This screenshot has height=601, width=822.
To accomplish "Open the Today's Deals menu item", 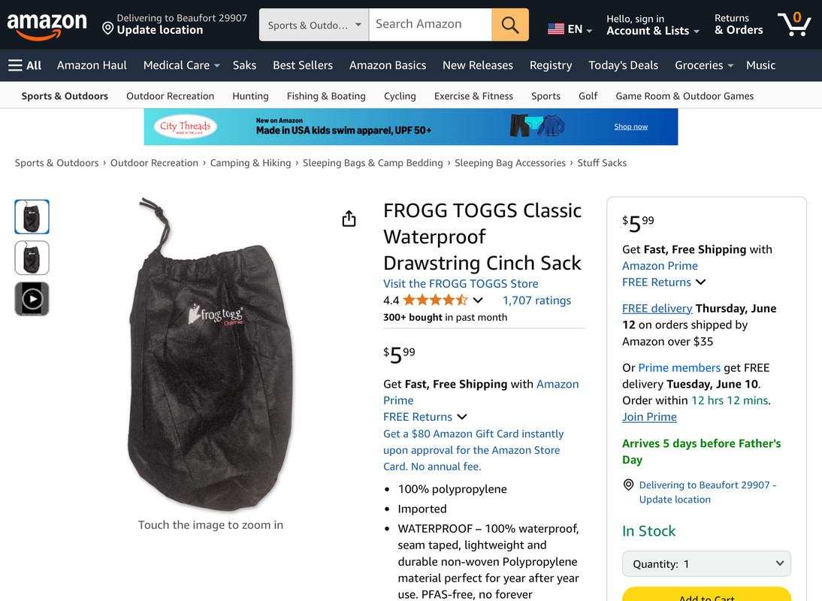I will pos(623,65).
